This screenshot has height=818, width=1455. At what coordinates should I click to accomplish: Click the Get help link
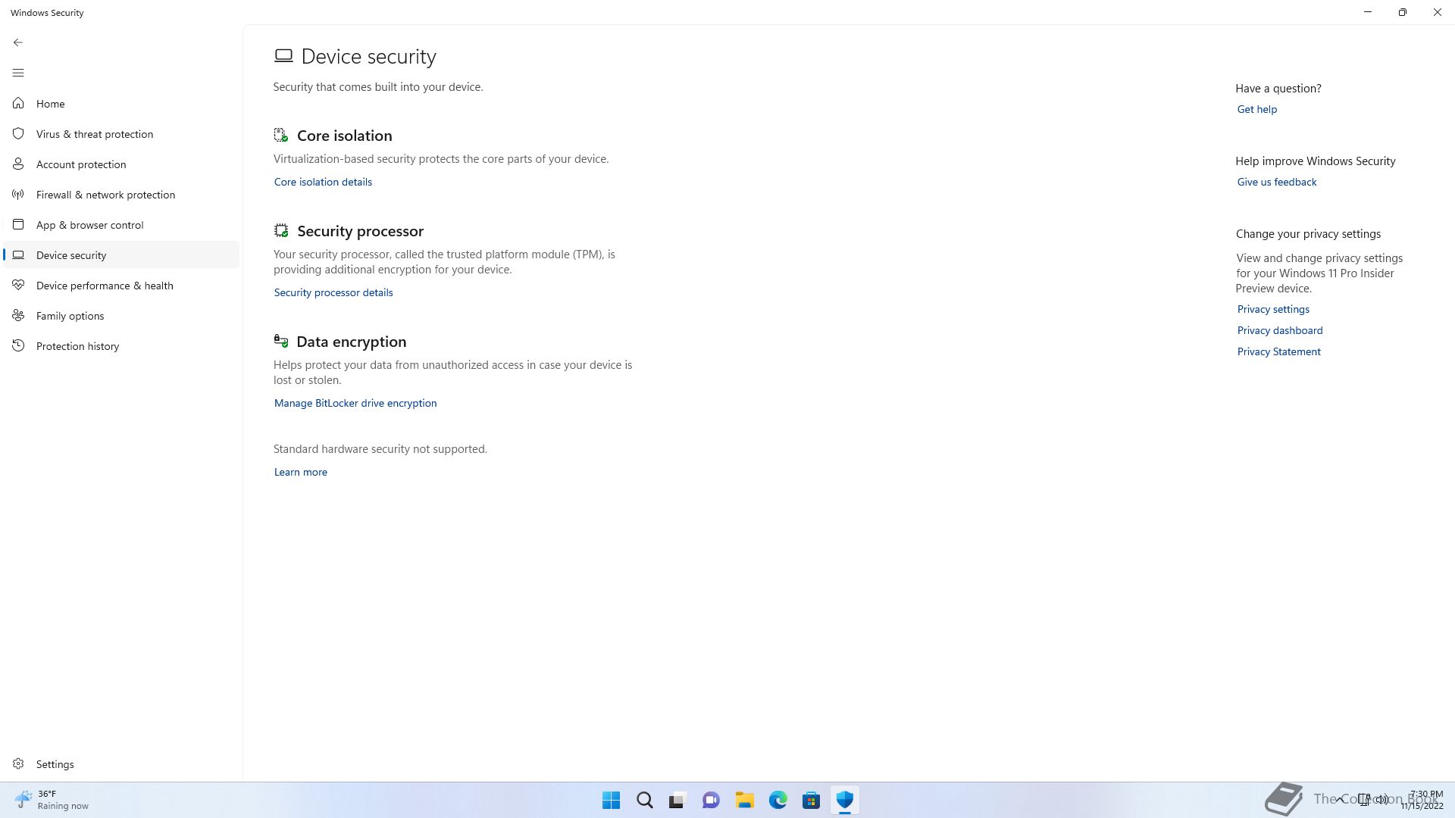[1257, 109]
